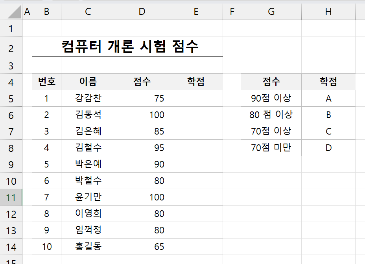
Task: Select the name cell 김철수
Action: (88, 147)
